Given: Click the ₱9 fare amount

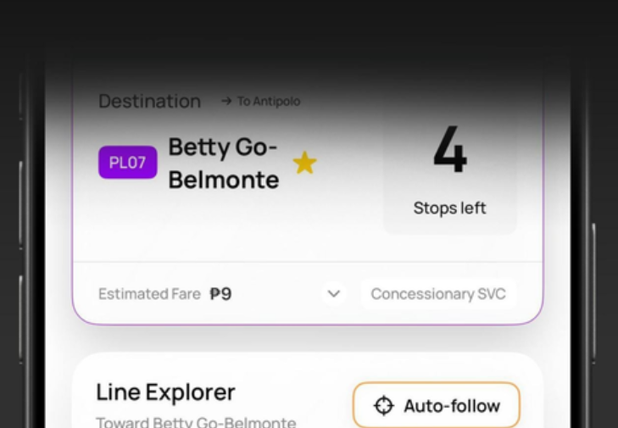Looking at the screenshot, I should click(220, 294).
